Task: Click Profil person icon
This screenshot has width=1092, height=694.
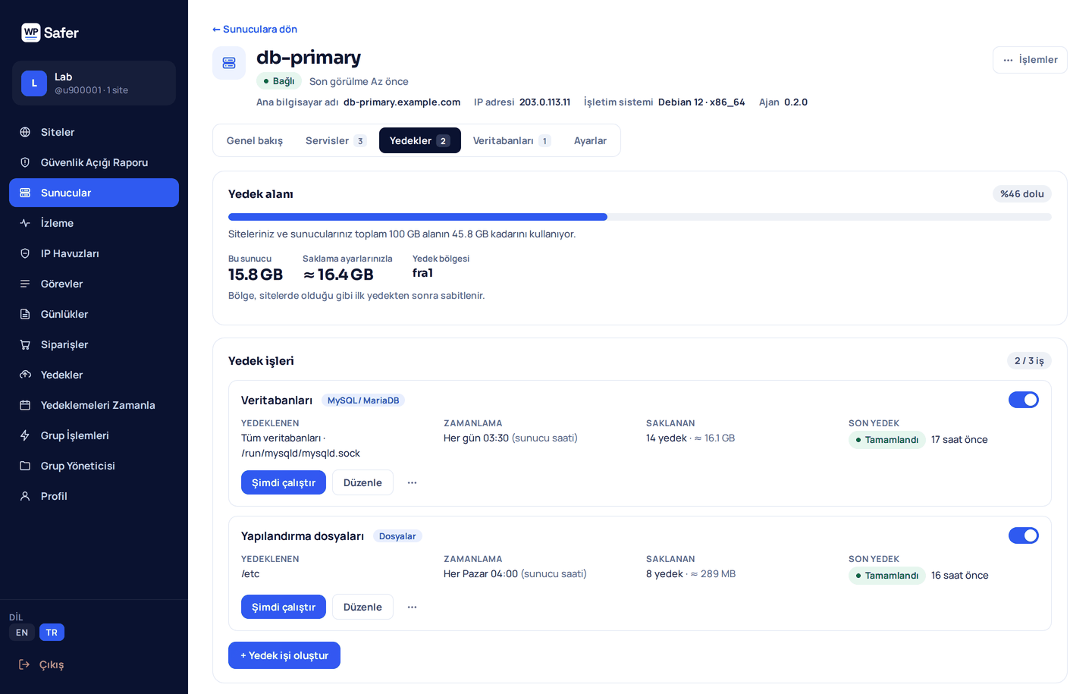Action: [x=25, y=496]
